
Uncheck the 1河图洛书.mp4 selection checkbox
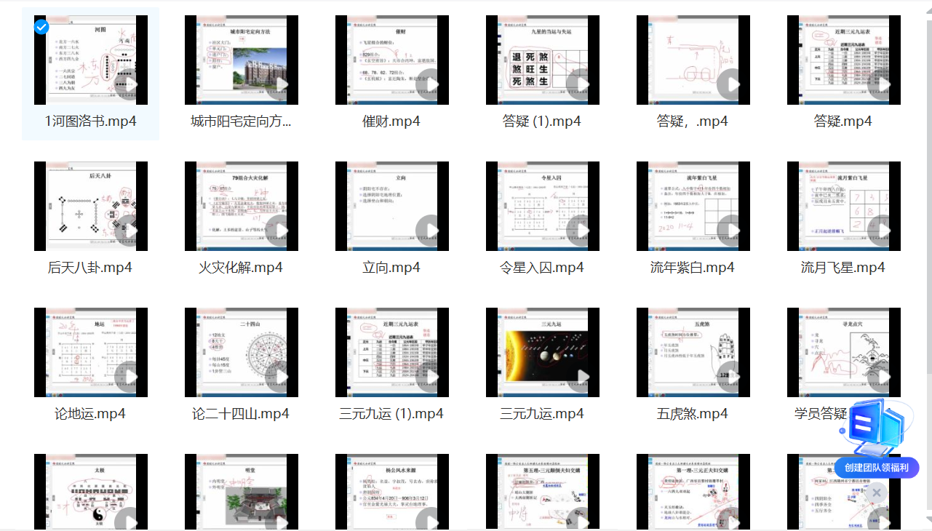41,27
